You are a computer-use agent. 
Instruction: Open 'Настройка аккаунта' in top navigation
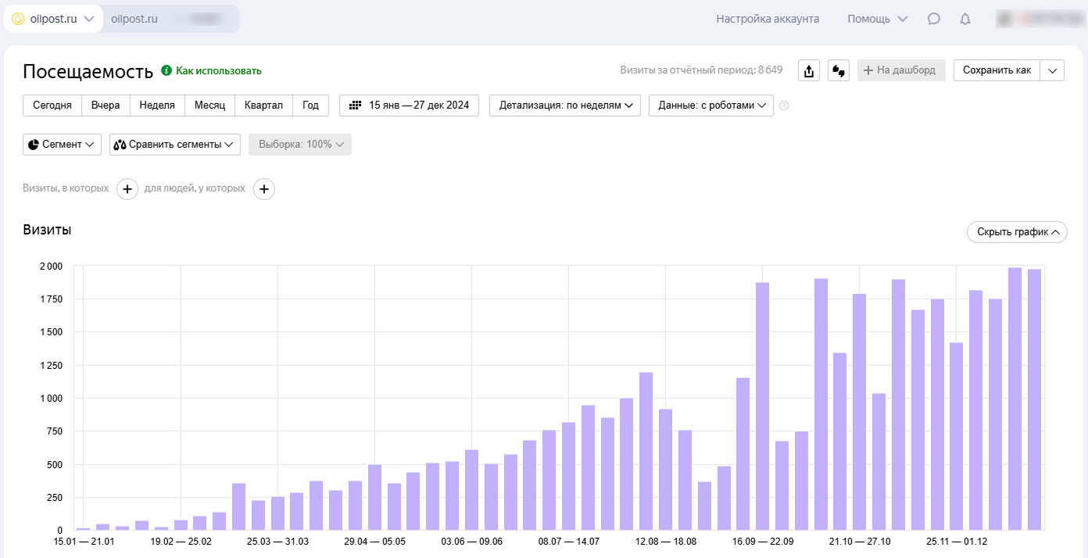(768, 19)
